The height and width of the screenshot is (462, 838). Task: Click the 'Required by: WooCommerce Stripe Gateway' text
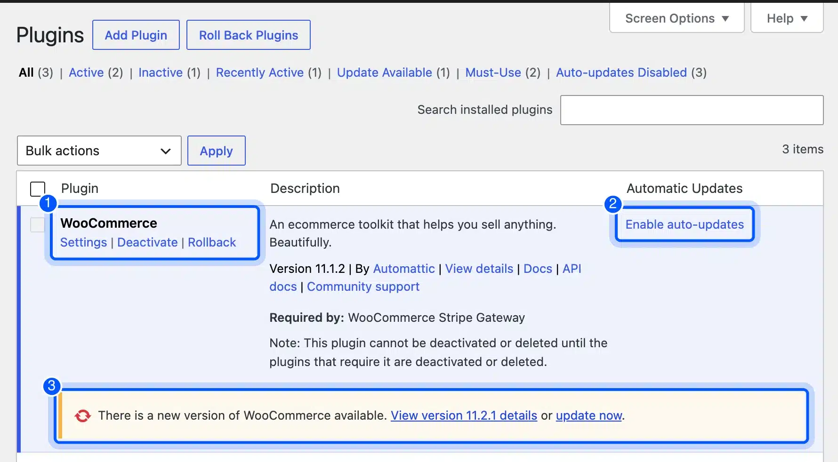397,318
